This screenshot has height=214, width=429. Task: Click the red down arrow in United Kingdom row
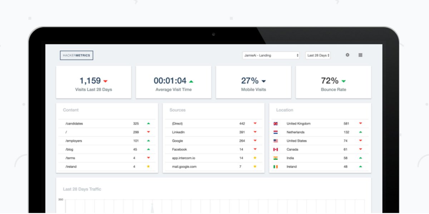[361, 123]
